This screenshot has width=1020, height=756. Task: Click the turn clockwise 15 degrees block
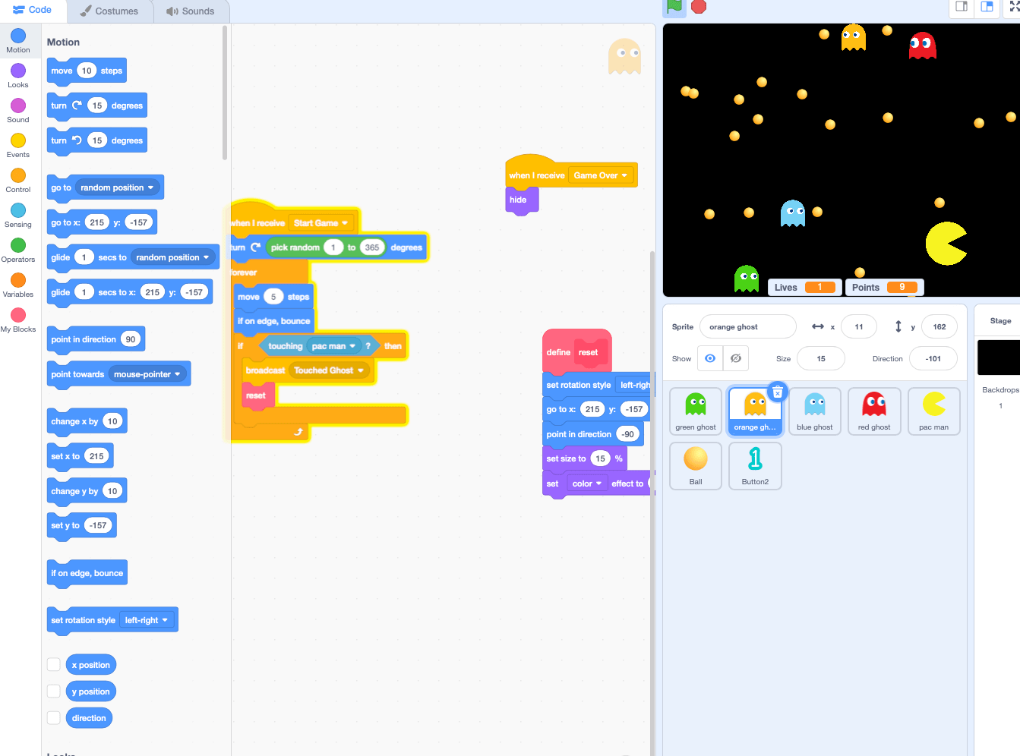(96, 106)
